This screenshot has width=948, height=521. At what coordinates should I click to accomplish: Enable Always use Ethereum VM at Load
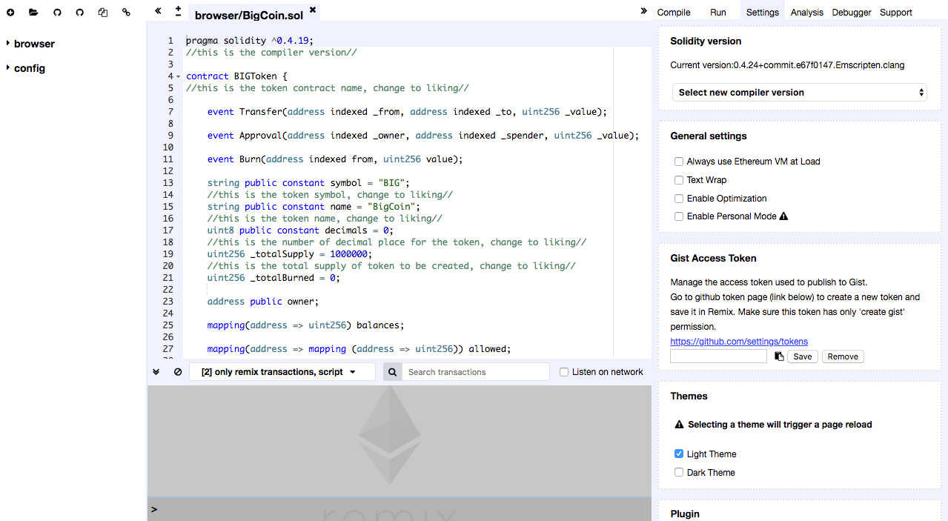[x=679, y=162]
